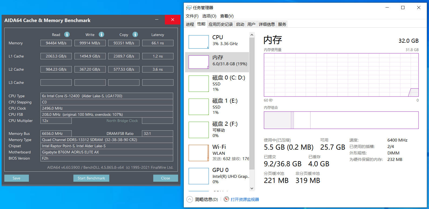429x209 pixels.
Task: Click Memory Type DDR5-13312 SDRAM field
Action: tap(107, 140)
